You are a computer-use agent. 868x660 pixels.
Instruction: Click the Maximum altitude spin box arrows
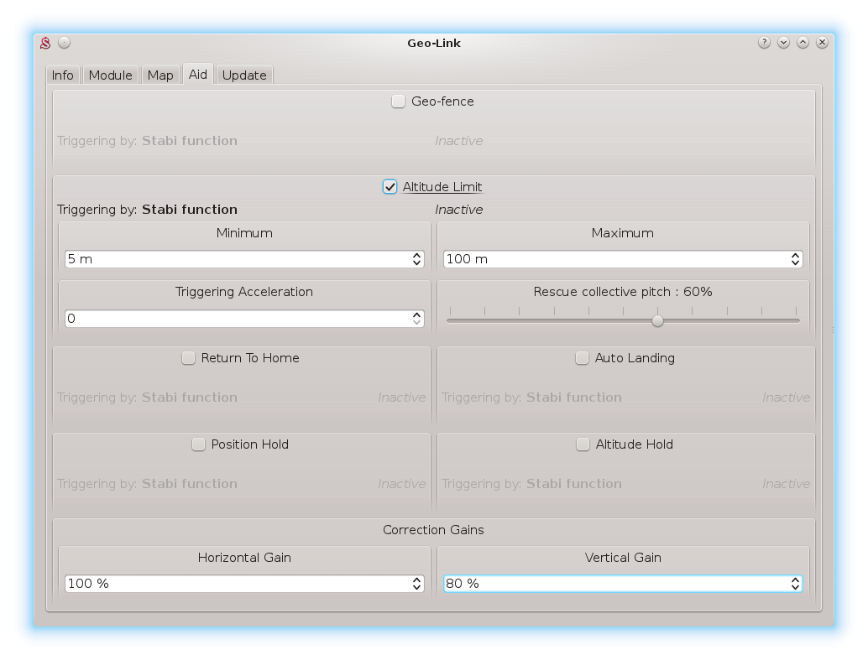(795, 259)
